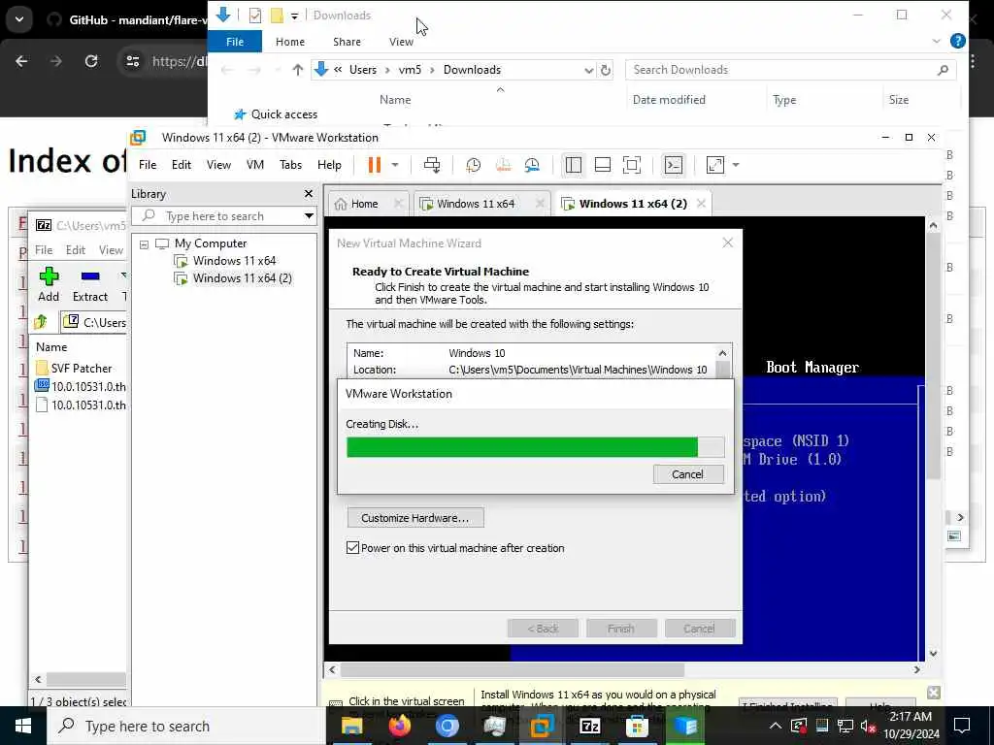Toggle the Show library sidebar icon
Image resolution: width=994 pixels, height=745 pixels.
click(x=573, y=165)
